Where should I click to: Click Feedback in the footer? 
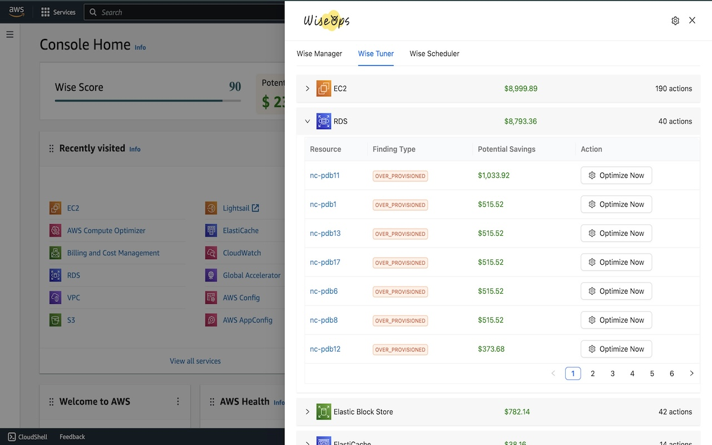coord(72,437)
